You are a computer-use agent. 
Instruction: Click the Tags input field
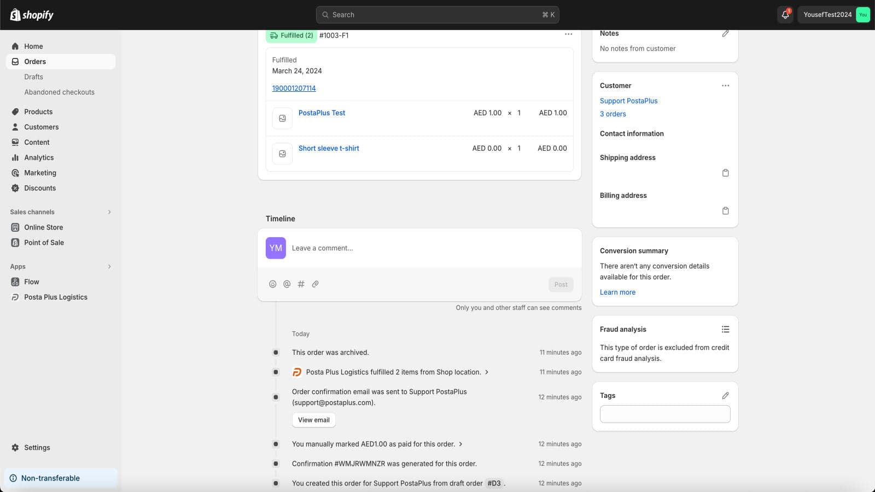(x=664, y=414)
